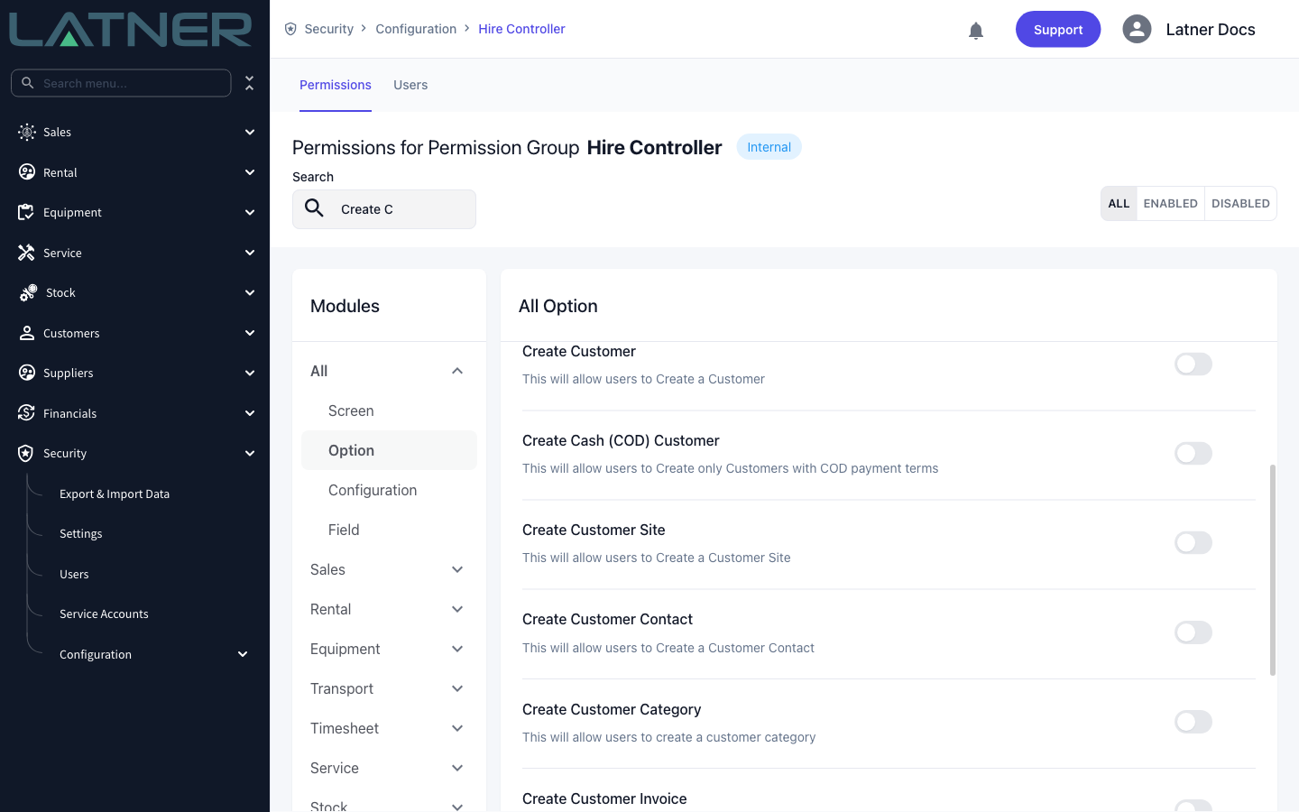Select Field under All modules
Image resolution: width=1299 pixels, height=812 pixels.
pyautogui.click(x=389, y=530)
